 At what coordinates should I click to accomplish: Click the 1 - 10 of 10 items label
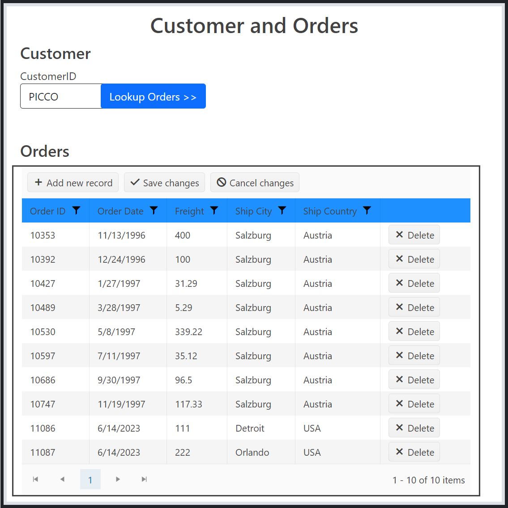coord(428,480)
